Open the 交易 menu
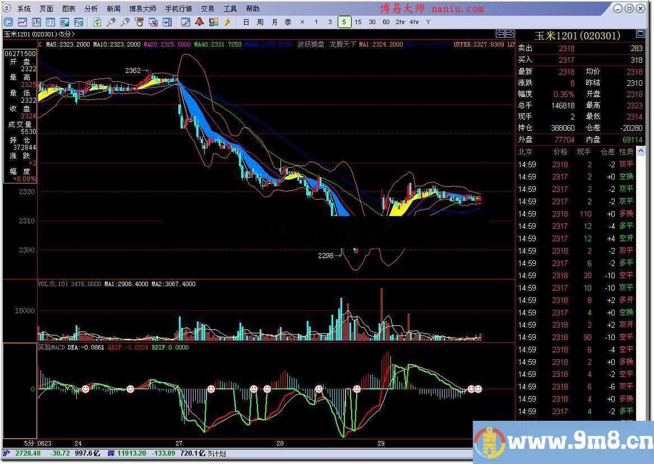This screenshot has height=464, width=654. [208, 9]
